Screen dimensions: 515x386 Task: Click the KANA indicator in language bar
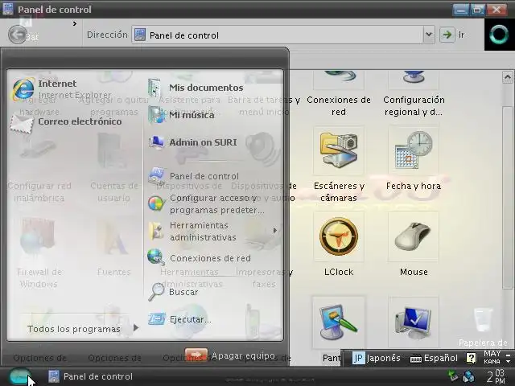(492, 361)
